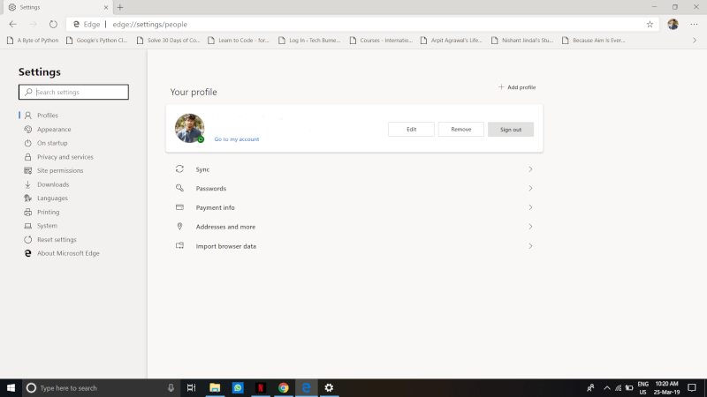
Task: Follow the Go to my account link
Action: (237, 139)
